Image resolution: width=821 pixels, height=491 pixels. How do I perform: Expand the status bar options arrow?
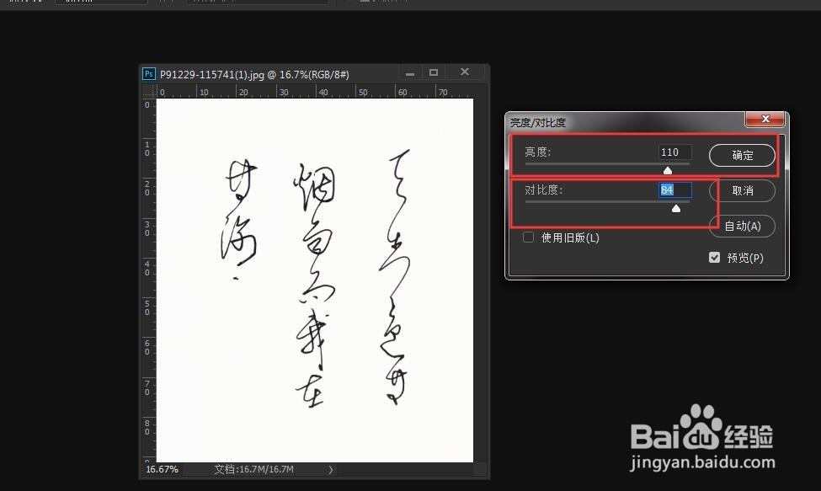point(330,469)
